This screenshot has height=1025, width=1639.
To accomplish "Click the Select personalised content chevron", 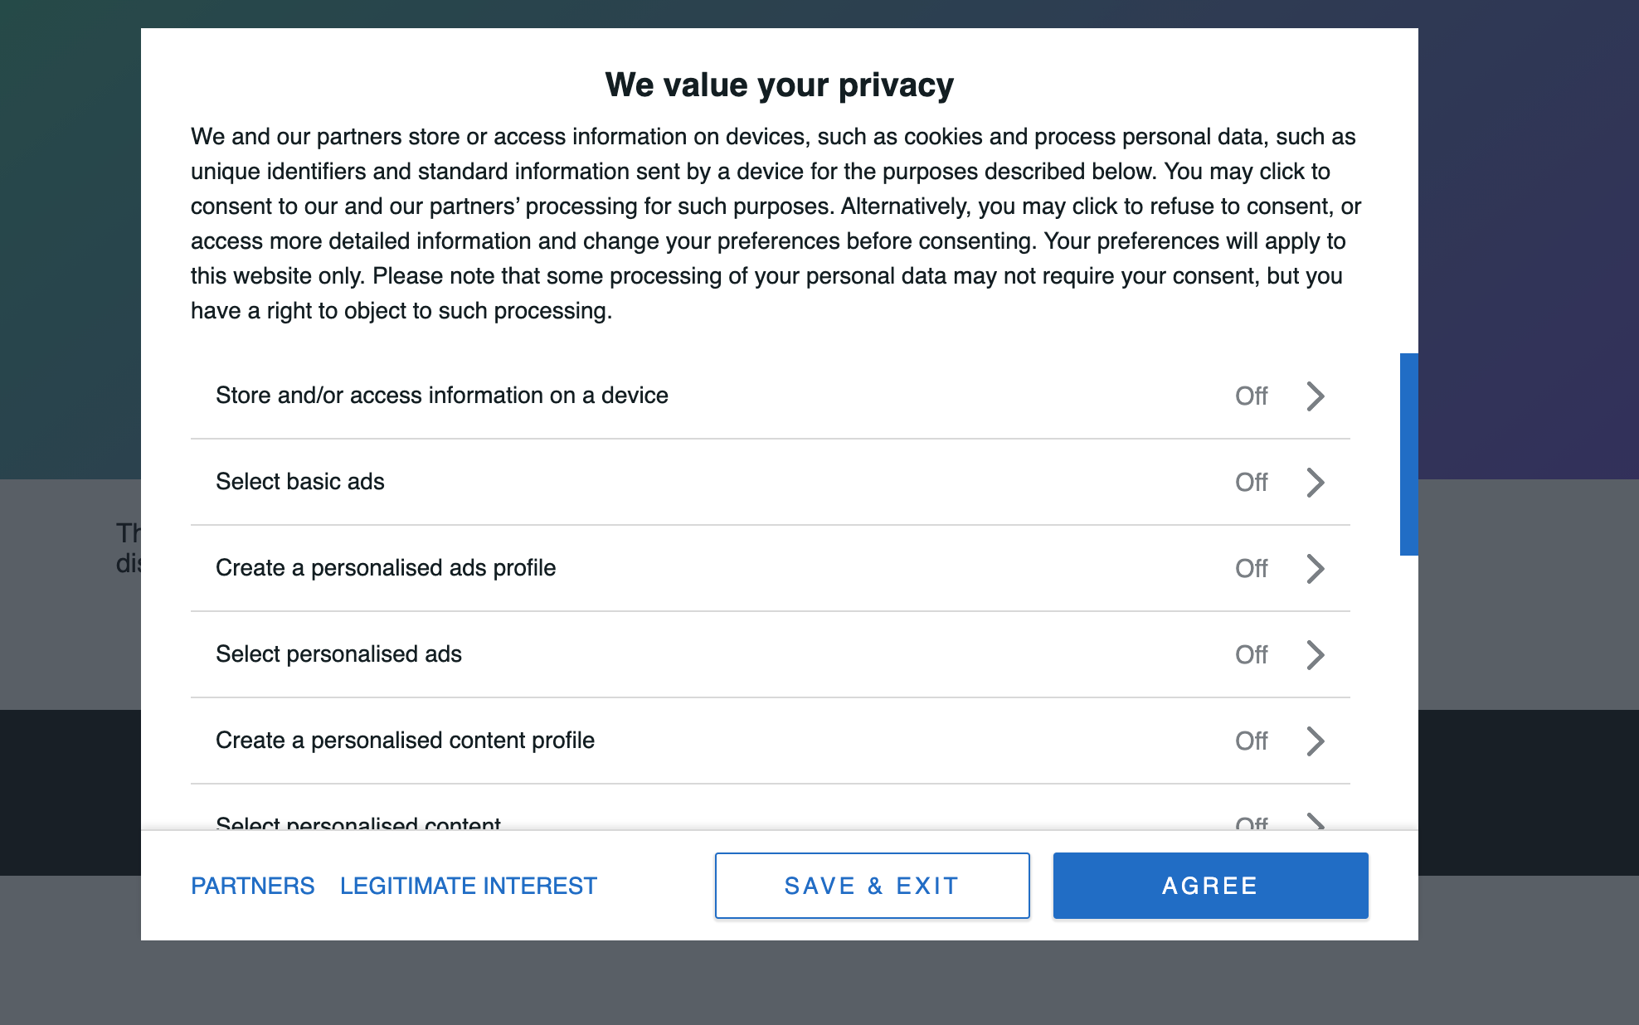I will click(x=1315, y=823).
